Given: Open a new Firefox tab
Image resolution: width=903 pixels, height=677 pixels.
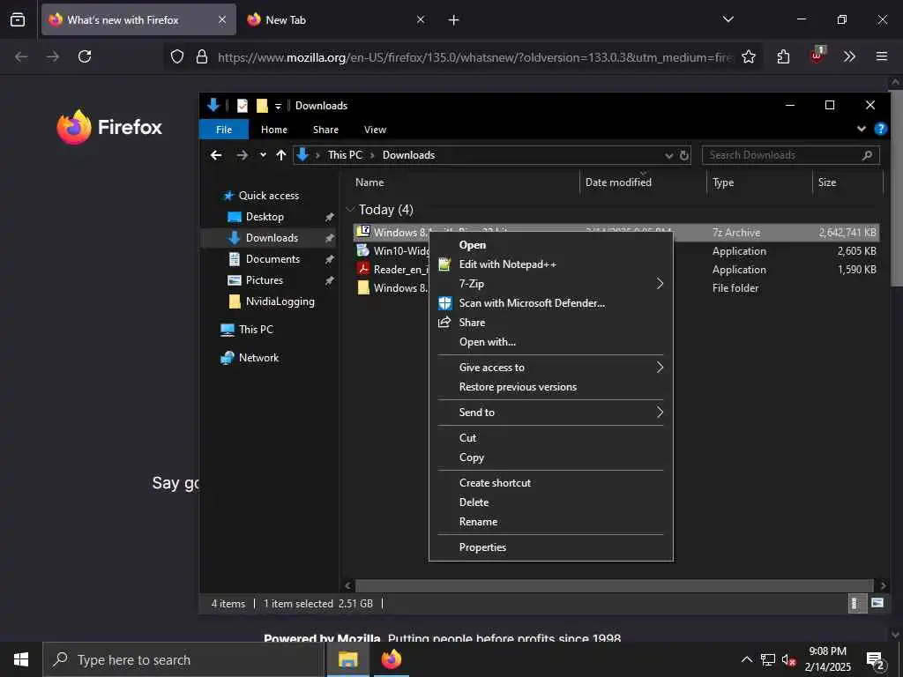Looking at the screenshot, I should click(x=454, y=20).
